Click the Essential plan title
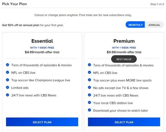This screenshot has height=132, width=166. point(42,41)
